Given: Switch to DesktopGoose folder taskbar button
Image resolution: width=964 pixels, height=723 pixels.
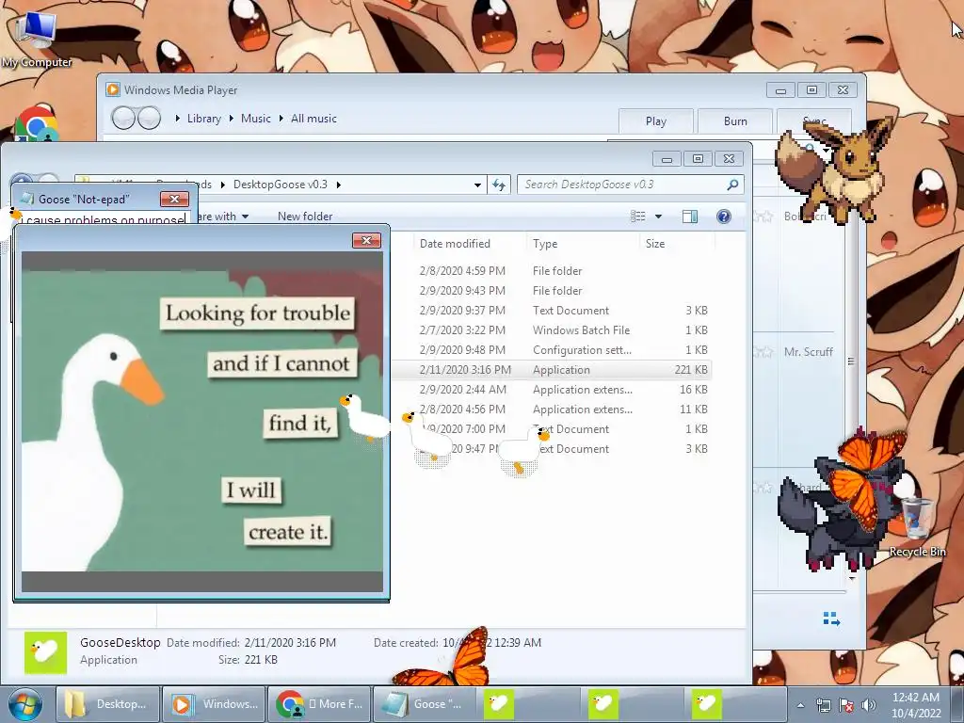Looking at the screenshot, I should [x=108, y=704].
